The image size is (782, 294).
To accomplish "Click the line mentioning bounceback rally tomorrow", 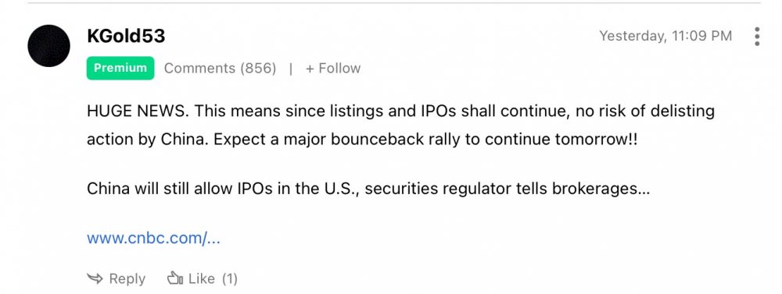I will [362, 140].
